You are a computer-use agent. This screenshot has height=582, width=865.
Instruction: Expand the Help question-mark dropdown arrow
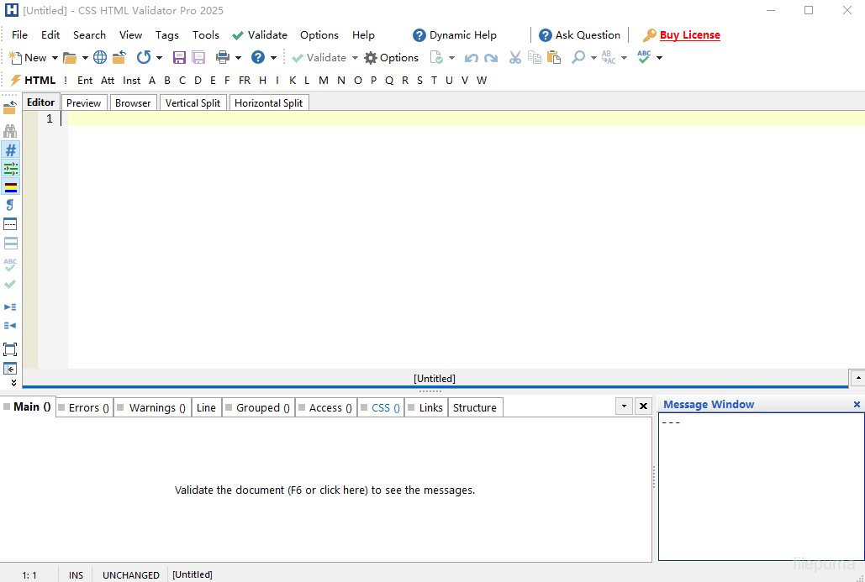point(273,57)
